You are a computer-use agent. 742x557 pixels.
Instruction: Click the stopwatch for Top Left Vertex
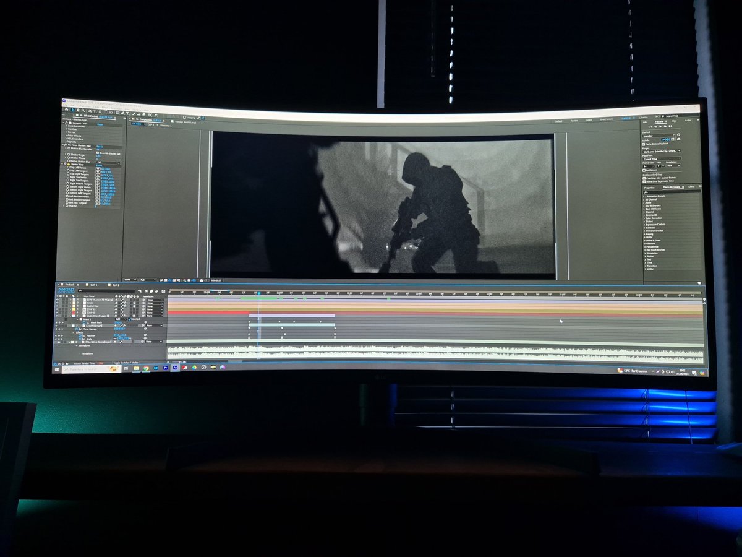68,168
